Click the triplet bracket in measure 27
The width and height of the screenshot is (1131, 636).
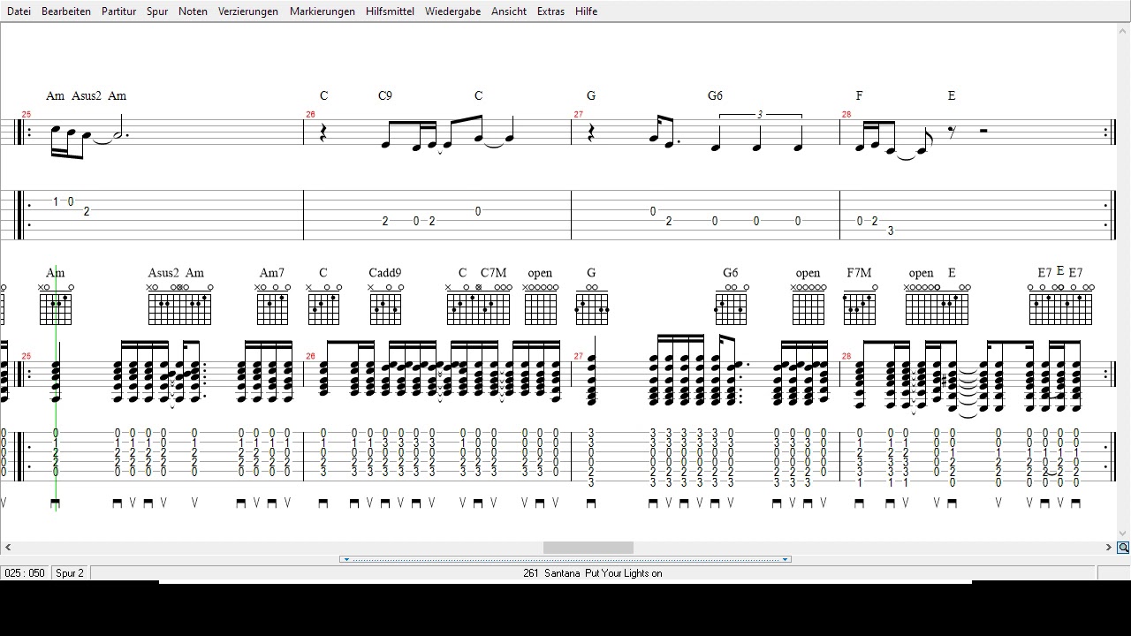point(760,115)
